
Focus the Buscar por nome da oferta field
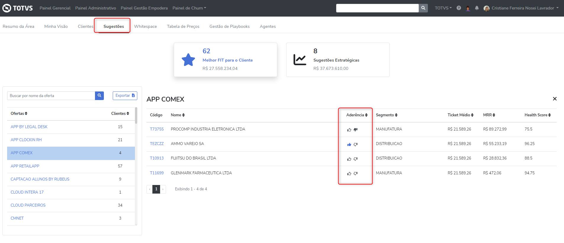51,96
